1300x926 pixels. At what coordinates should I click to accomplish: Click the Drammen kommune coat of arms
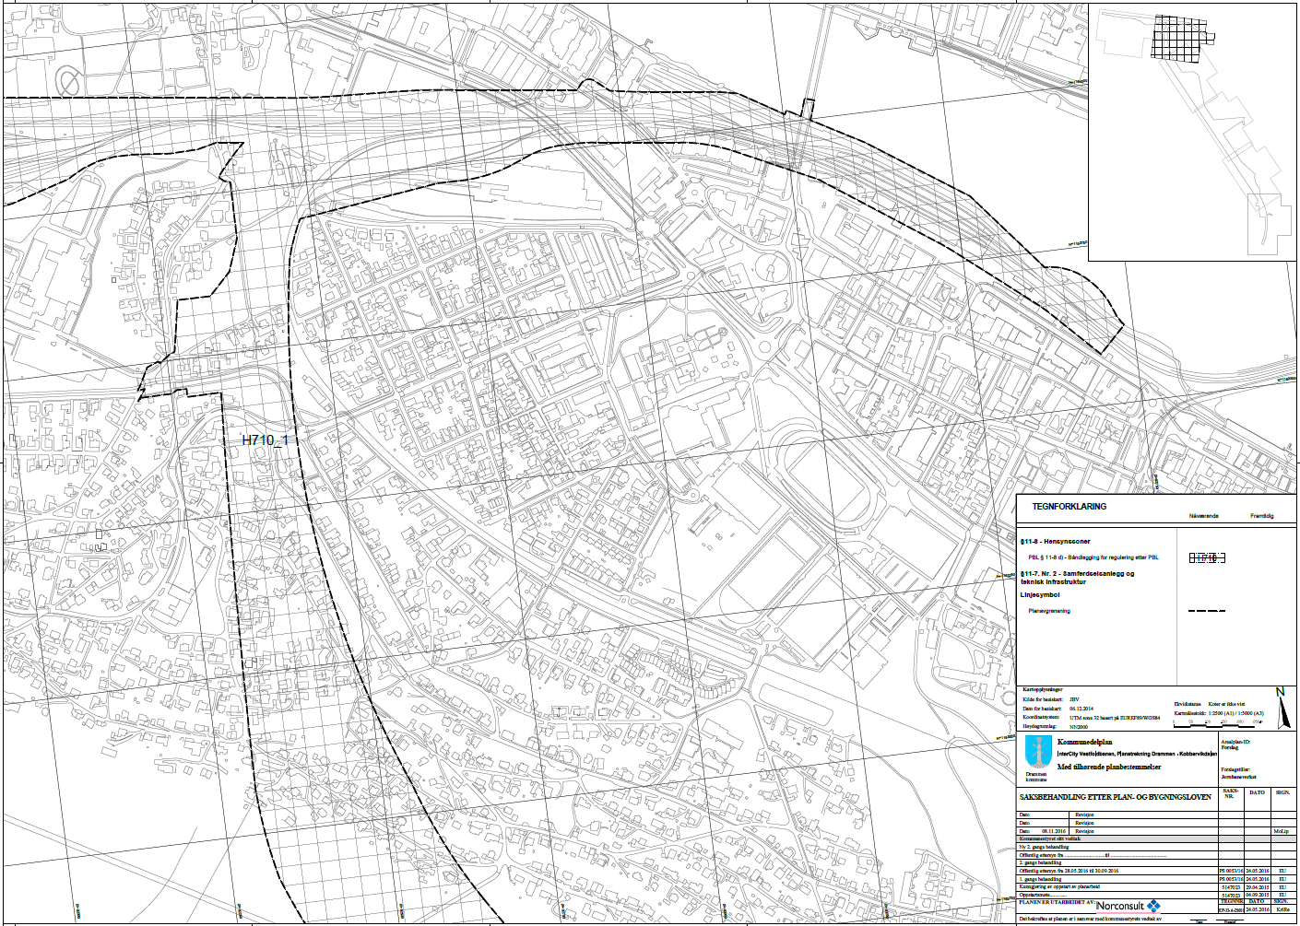[1038, 752]
